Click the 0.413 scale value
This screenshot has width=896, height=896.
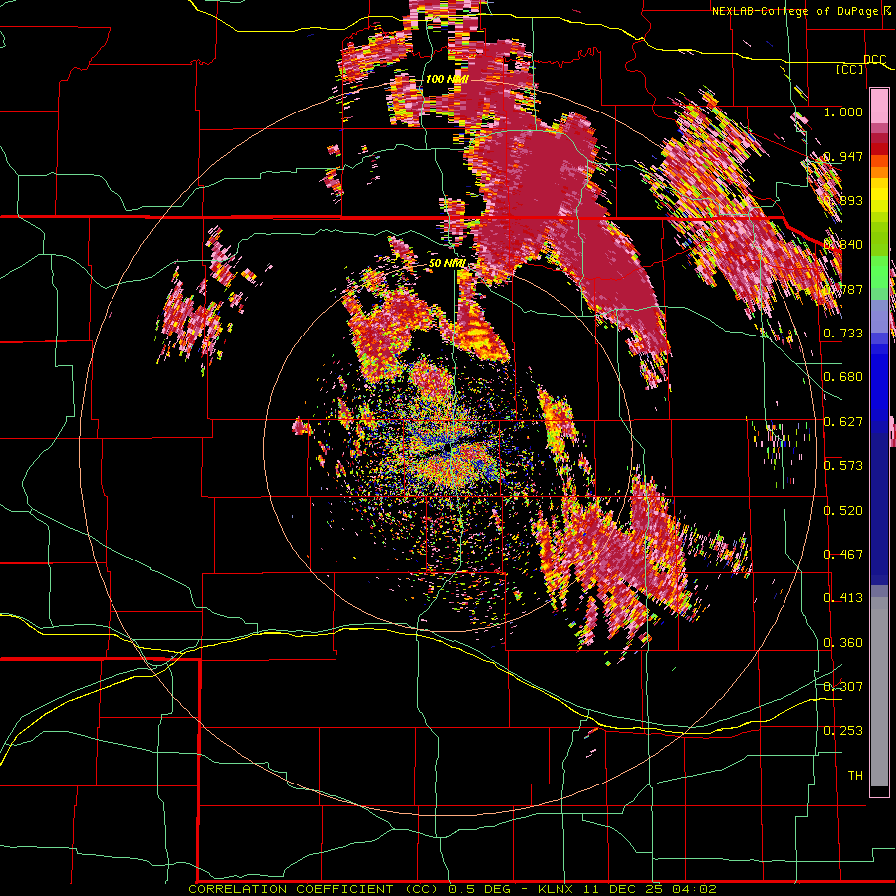point(843,598)
